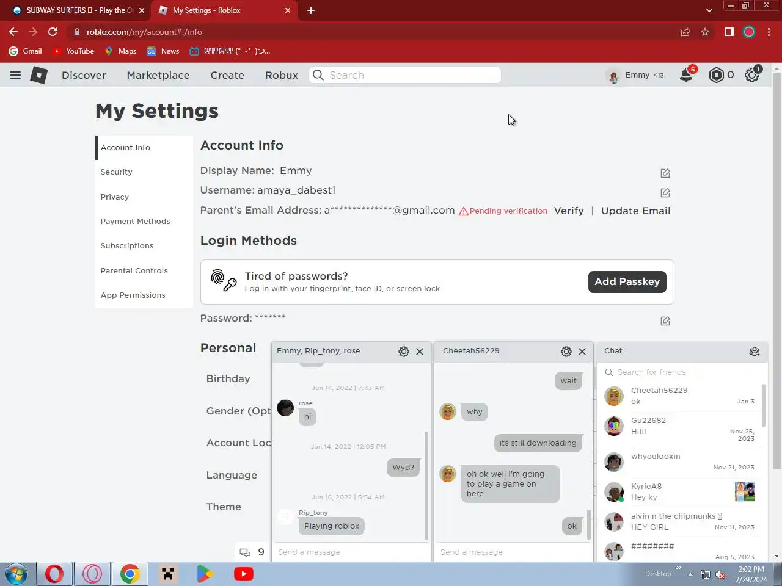Click the create chat group icon
Screen dimensions: 782x586
coord(755,351)
